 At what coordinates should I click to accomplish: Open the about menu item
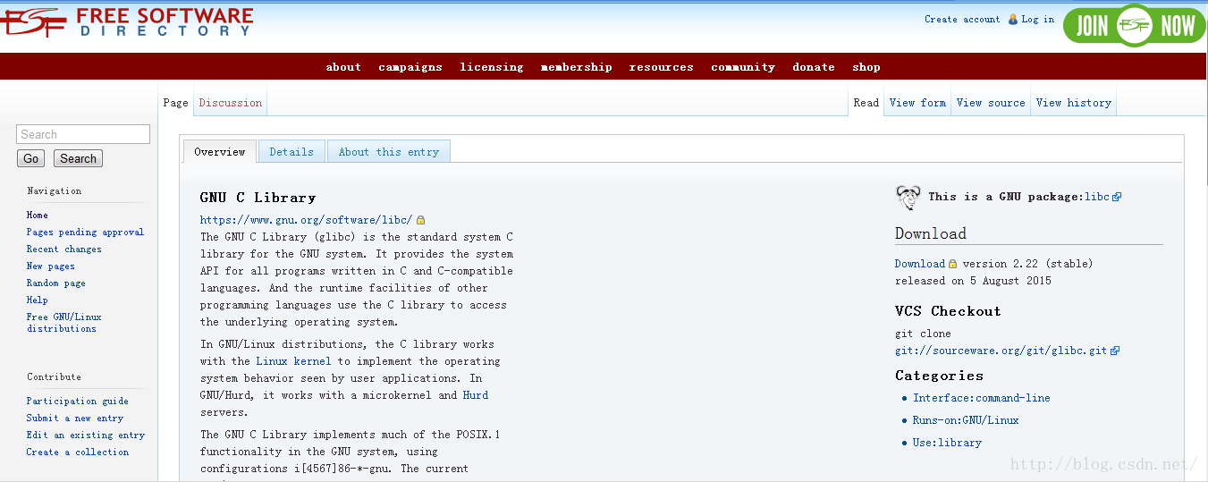point(343,67)
